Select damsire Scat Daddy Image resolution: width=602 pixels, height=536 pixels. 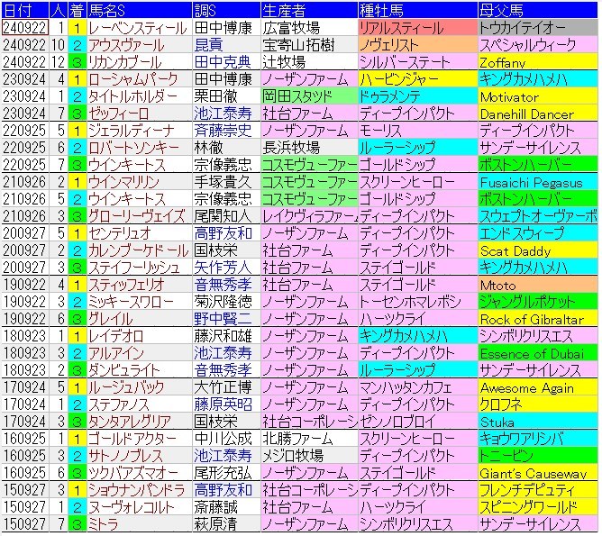coord(538,250)
